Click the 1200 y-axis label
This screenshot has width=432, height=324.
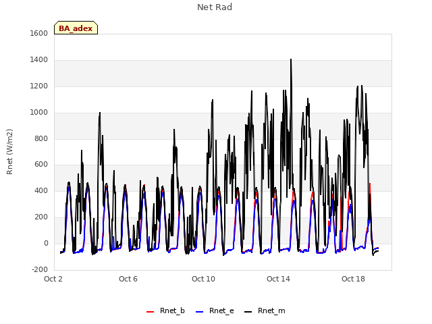point(39,86)
